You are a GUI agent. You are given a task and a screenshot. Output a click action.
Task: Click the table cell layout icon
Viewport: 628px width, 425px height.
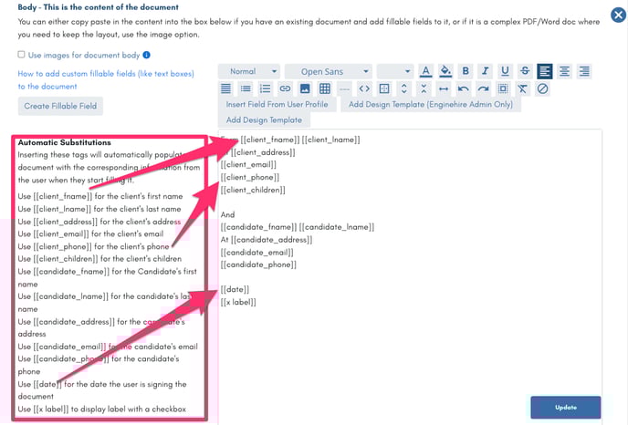tap(384, 88)
